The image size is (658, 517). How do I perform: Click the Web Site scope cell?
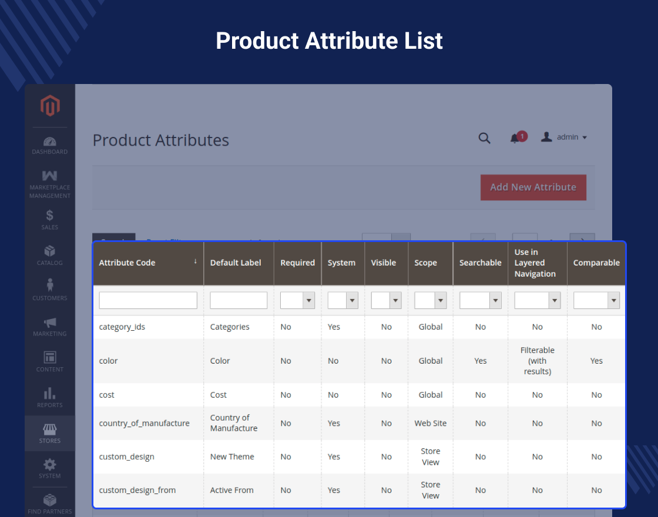pyautogui.click(x=431, y=423)
